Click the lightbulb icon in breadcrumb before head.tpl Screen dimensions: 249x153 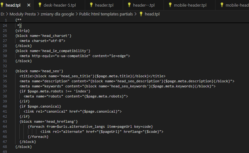(x=141, y=14)
